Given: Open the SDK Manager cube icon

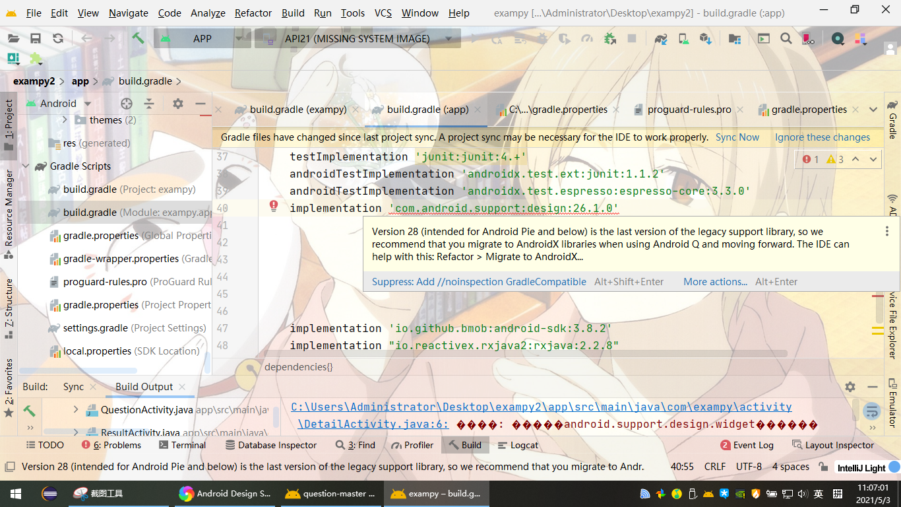Looking at the screenshot, I should tap(706, 39).
